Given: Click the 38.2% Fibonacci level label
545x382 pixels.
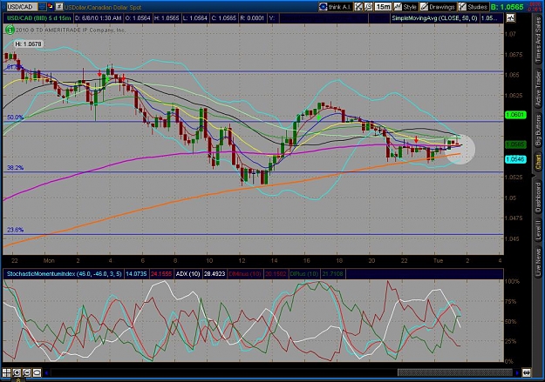Looking at the screenshot, I should 16,168.
